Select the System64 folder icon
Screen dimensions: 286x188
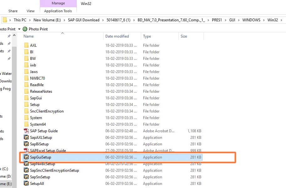(x=26, y=124)
